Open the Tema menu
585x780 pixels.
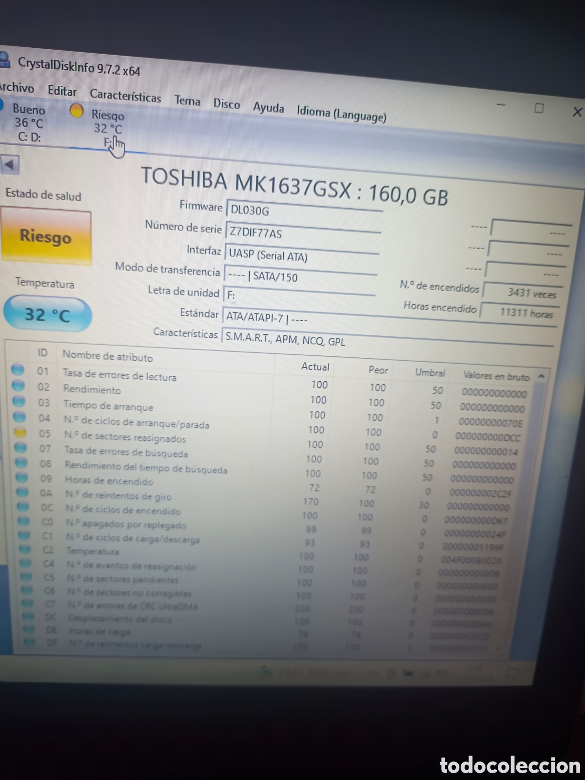coord(187,100)
